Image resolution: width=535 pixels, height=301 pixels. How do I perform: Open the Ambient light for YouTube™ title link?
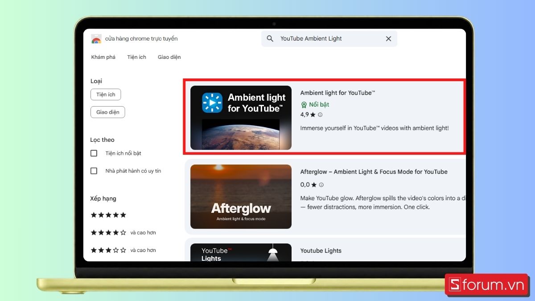pyautogui.click(x=338, y=93)
